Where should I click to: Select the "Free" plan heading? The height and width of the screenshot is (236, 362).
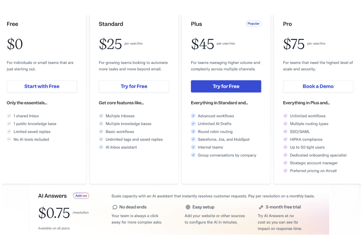pyautogui.click(x=12, y=24)
